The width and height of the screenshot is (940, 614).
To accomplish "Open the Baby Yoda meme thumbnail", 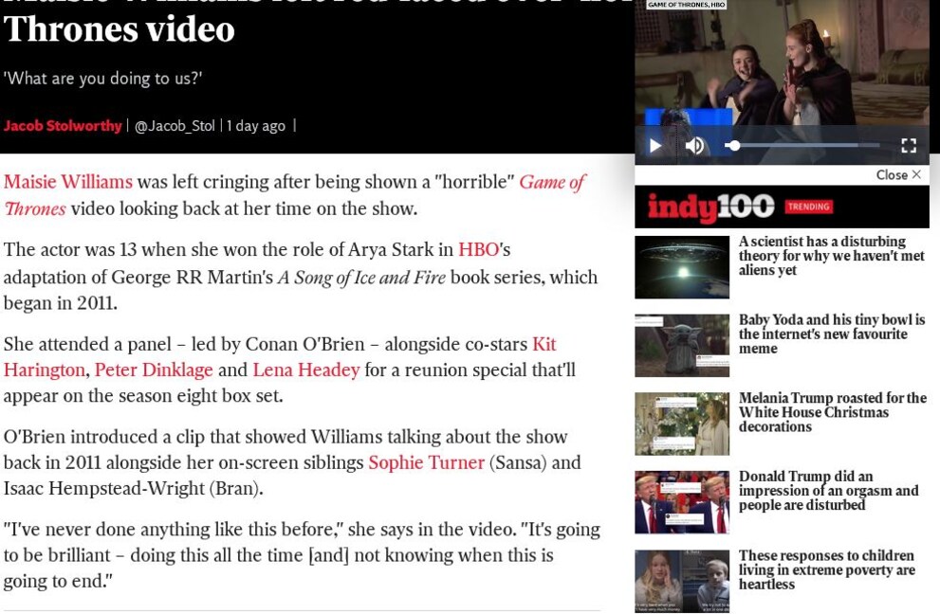I will coord(682,346).
